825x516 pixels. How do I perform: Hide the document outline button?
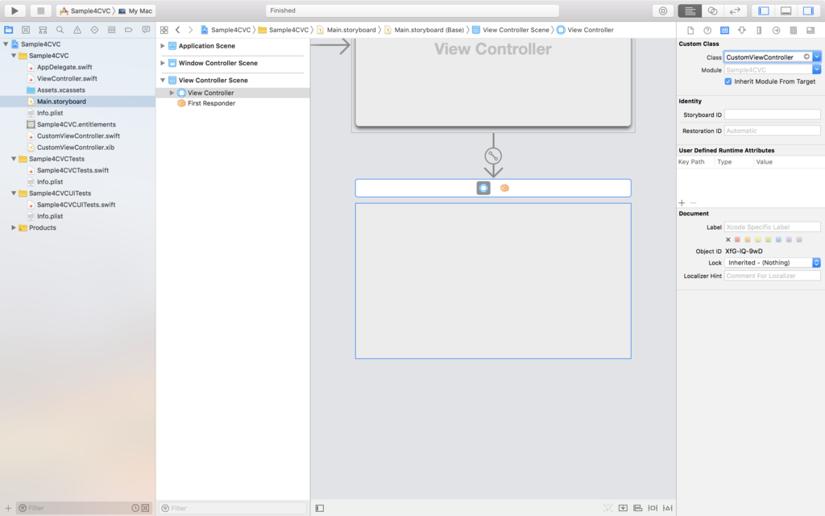(320, 508)
